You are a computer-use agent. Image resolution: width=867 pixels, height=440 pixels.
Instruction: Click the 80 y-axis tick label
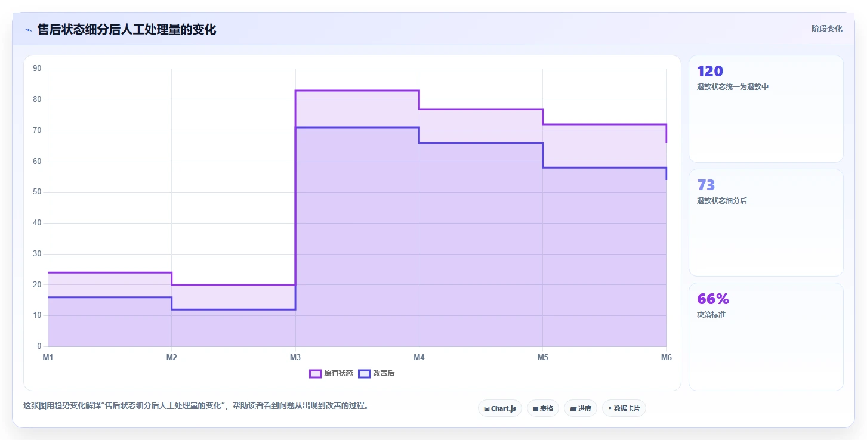pos(38,100)
